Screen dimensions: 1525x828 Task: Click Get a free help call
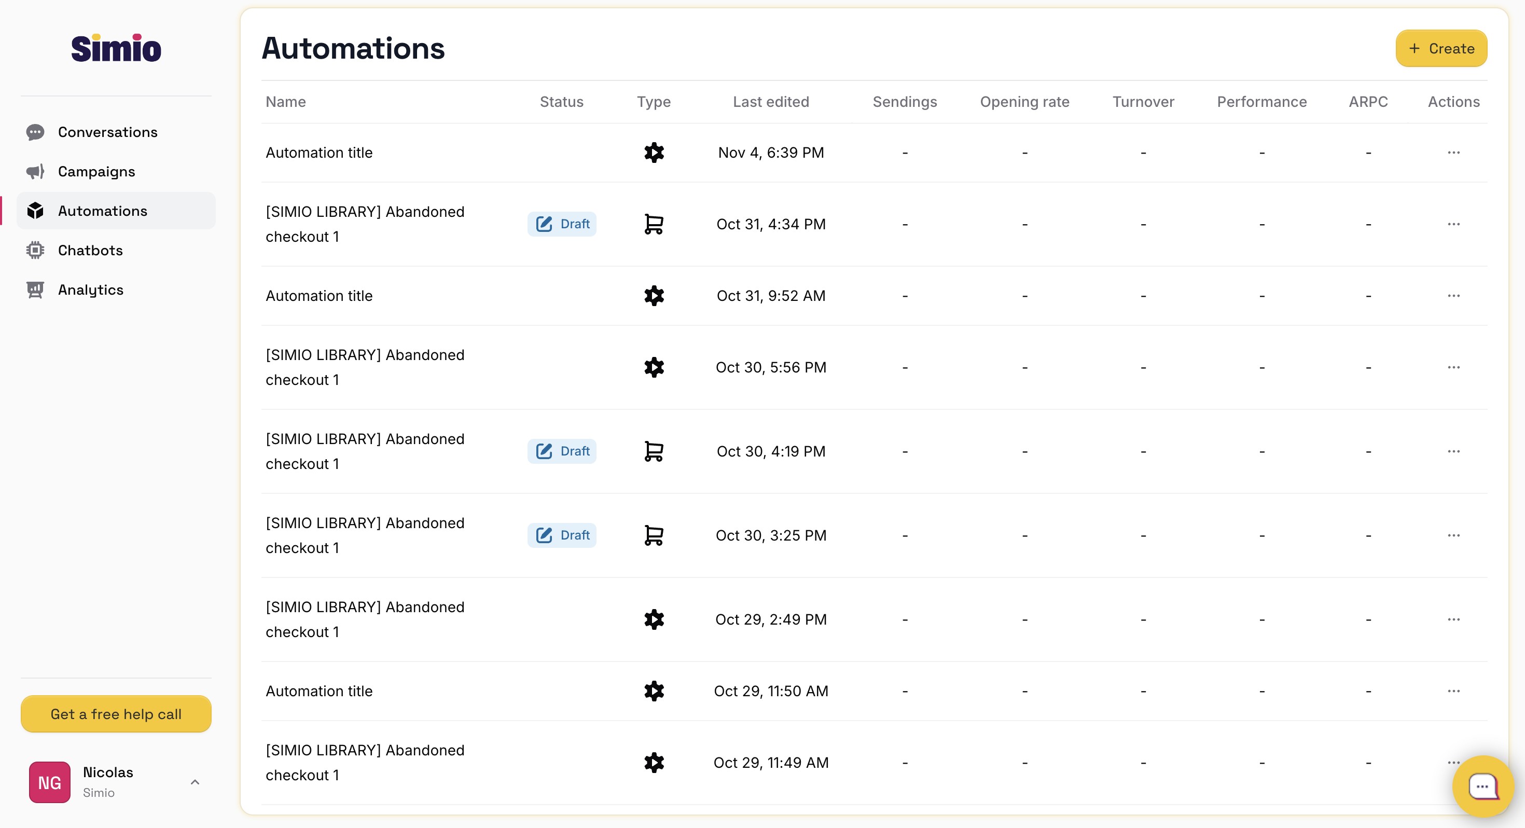pyautogui.click(x=116, y=714)
